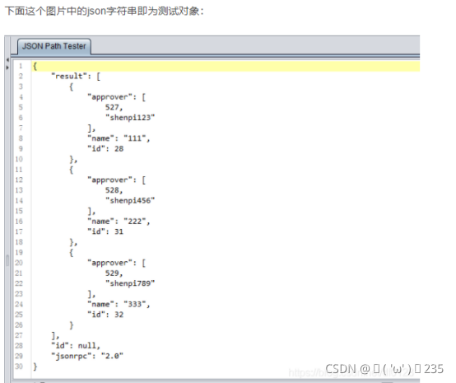Click the highlighted opening brace on line 1
This screenshot has width=456, height=383.
[x=35, y=66]
